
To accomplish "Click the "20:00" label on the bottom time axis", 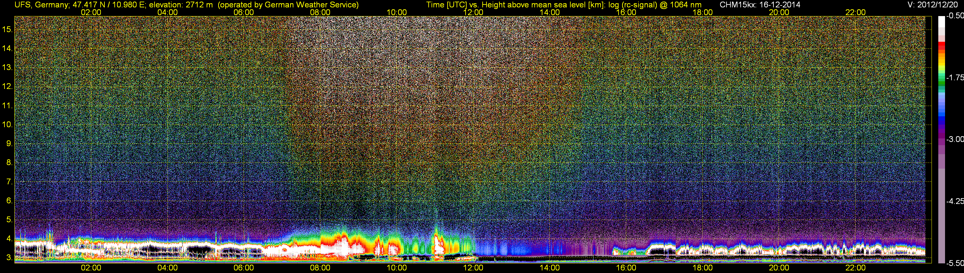I will tap(779, 268).
